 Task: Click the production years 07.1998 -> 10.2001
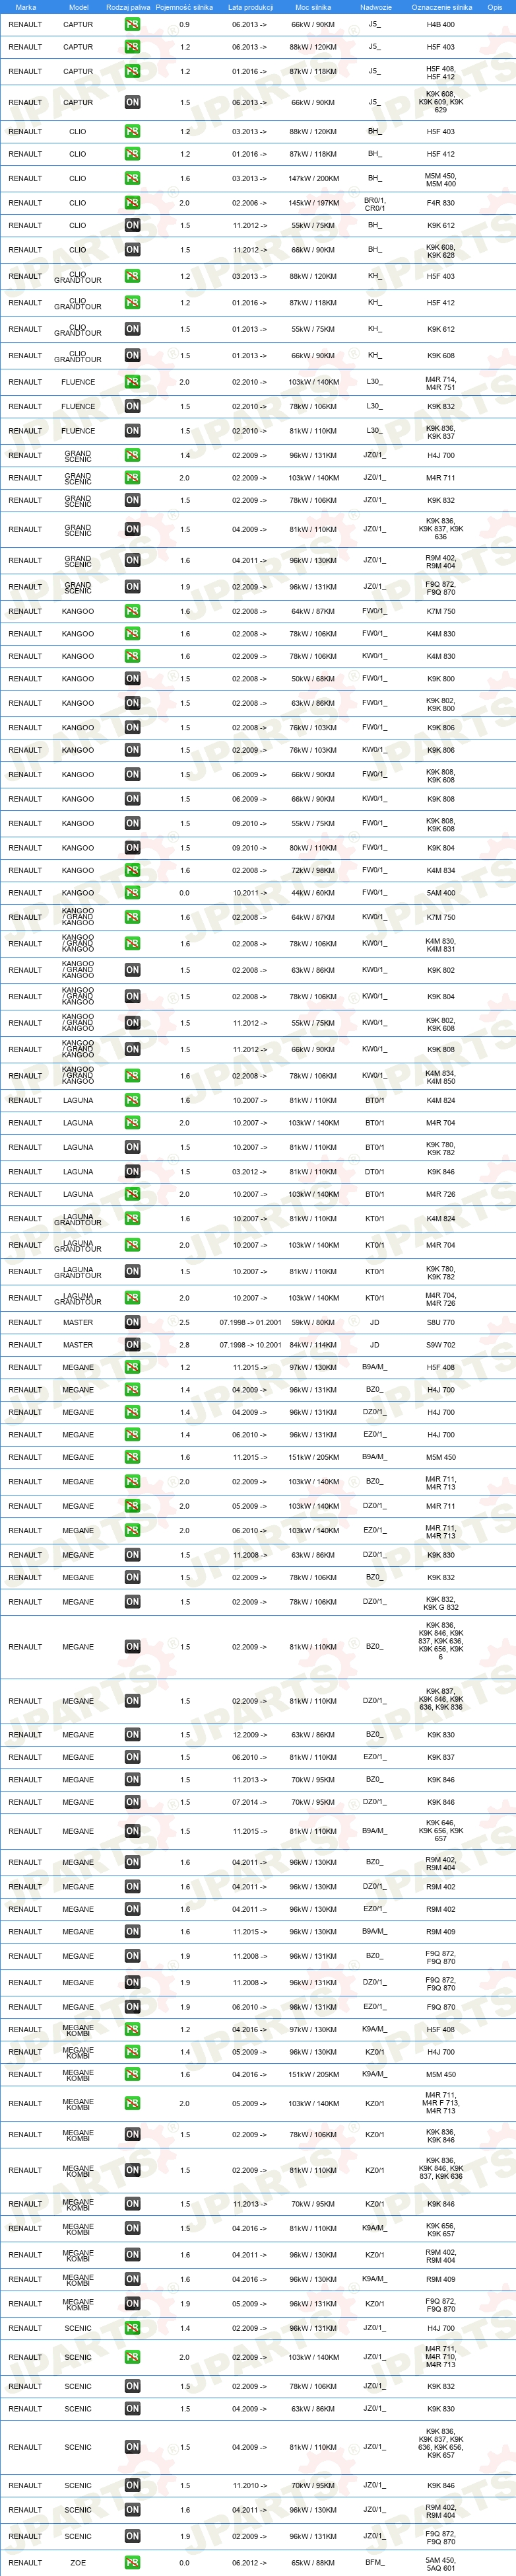point(249,1344)
